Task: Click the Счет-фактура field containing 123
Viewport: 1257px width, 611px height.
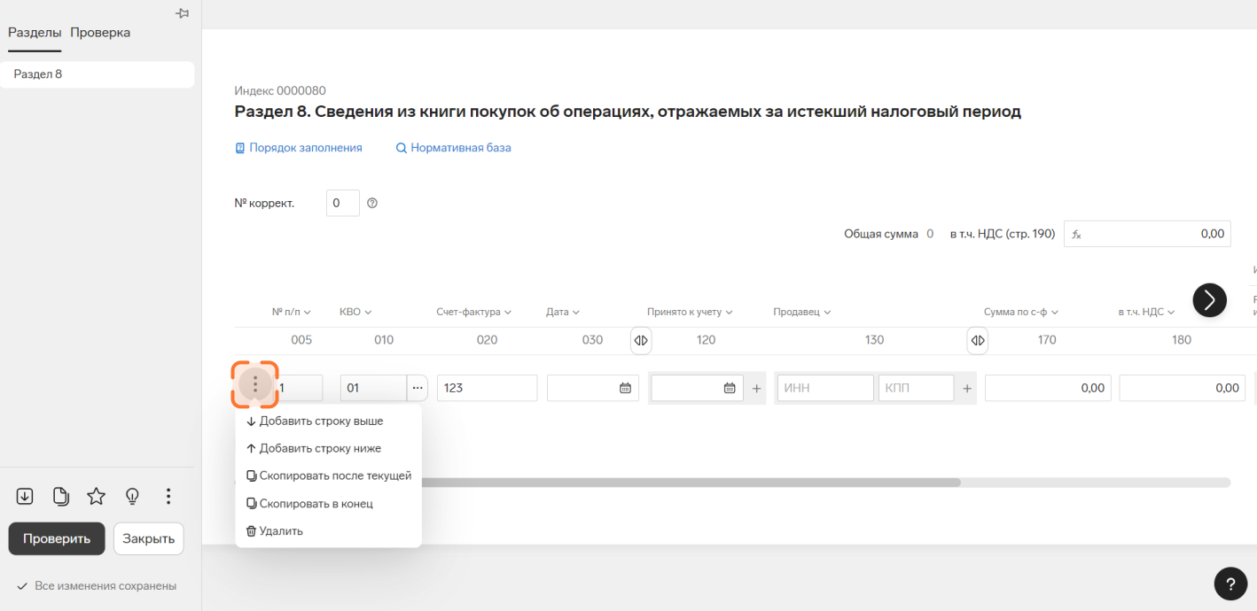Action: (487, 388)
